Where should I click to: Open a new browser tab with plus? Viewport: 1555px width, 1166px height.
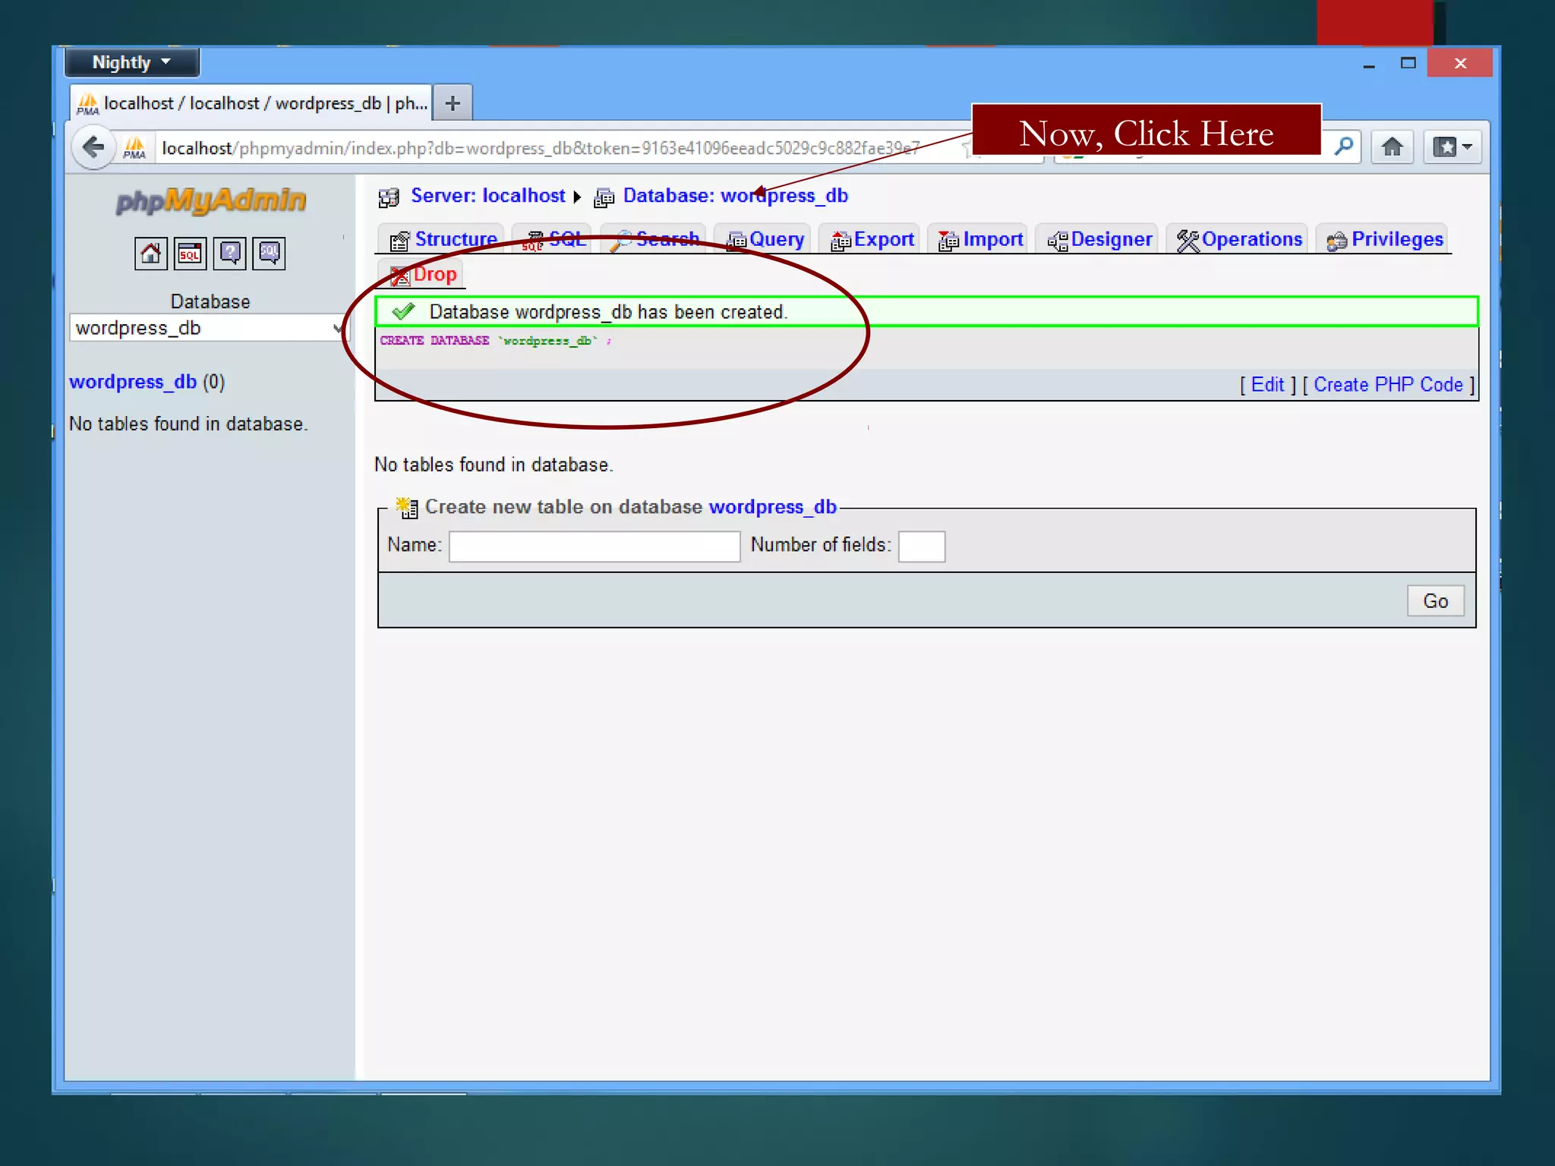click(453, 103)
